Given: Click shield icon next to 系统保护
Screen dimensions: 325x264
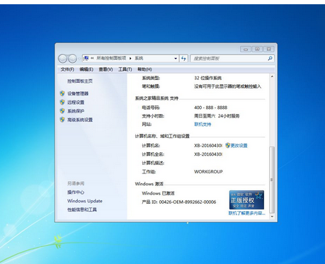Looking at the screenshot, I should point(62,111).
